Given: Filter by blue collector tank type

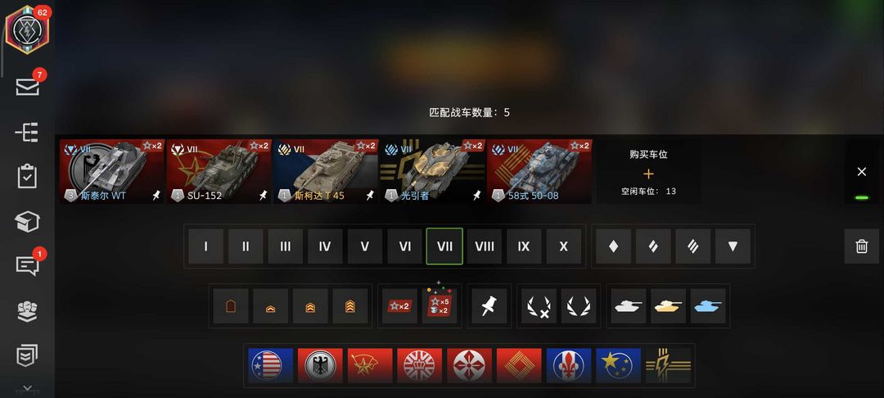Looking at the screenshot, I should [707, 306].
